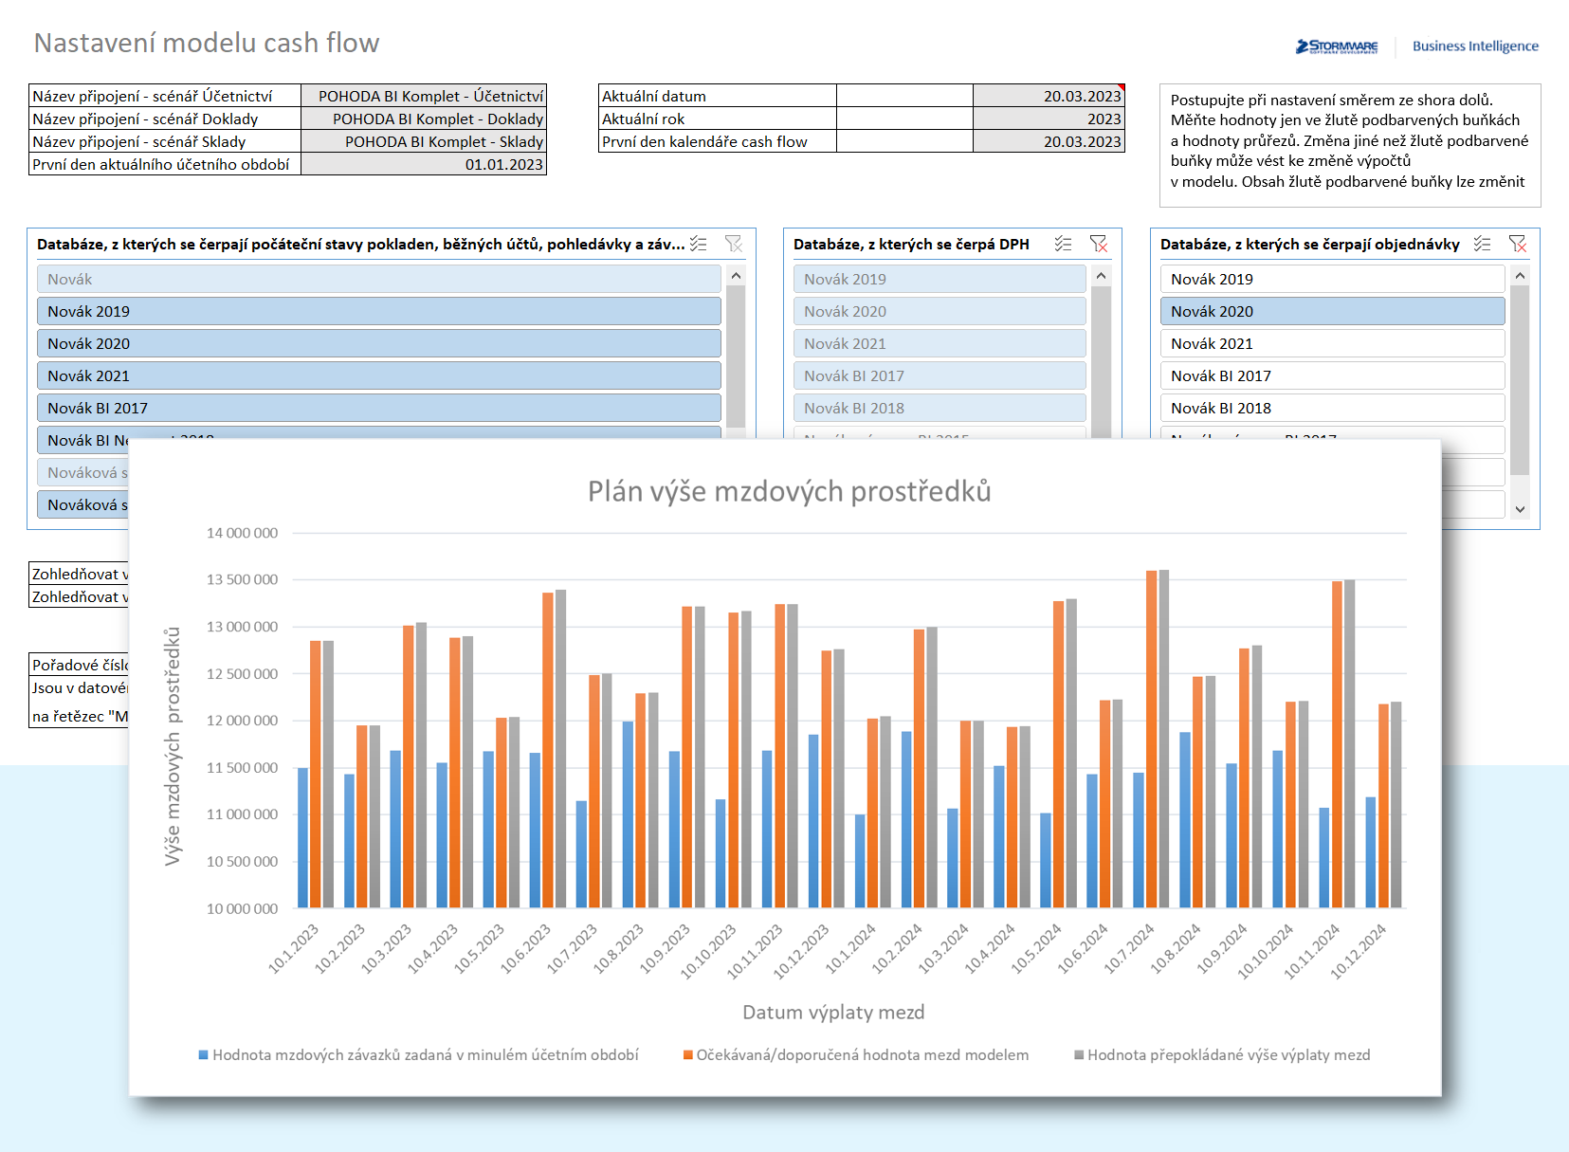1569x1152 pixels.
Task: Click 'Název připojení - scénář Účetnictví' label
Action: click(165, 96)
